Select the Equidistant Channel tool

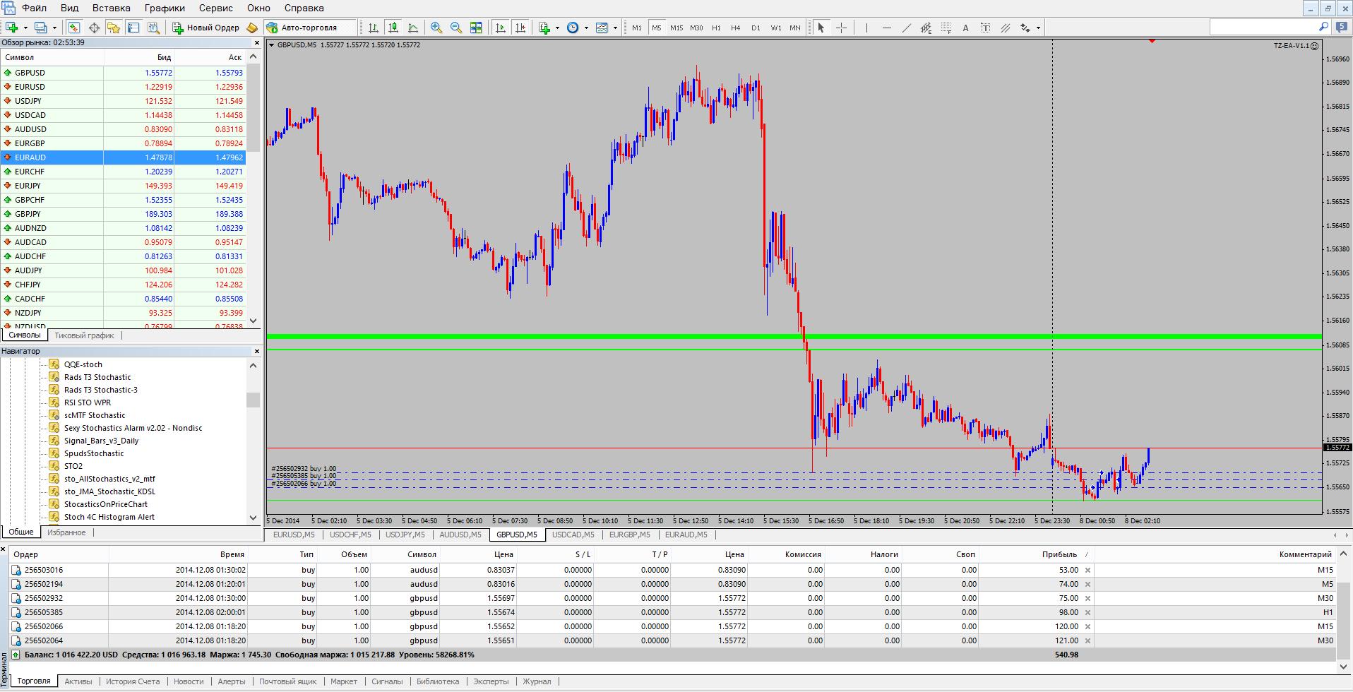[x=926, y=28]
